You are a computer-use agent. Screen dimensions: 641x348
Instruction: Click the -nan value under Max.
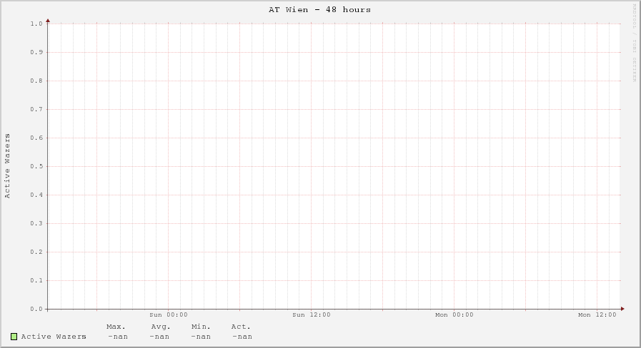(118, 337)
